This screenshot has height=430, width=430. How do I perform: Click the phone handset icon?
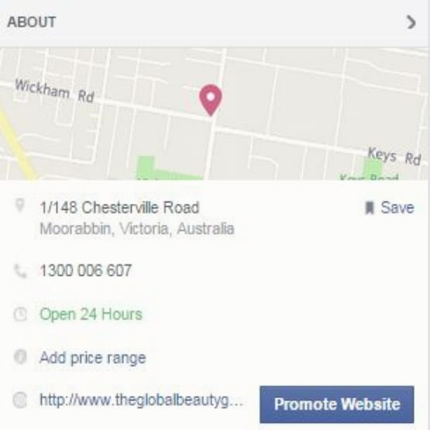pyautogui.click(x=20, y=271)
